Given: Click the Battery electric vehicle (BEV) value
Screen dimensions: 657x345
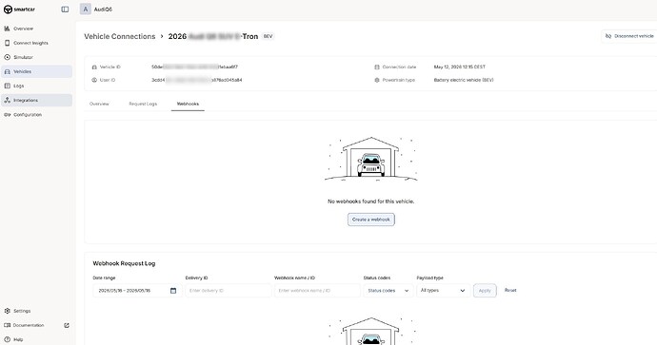Looking at the screenshot, I should click(464, 80).
